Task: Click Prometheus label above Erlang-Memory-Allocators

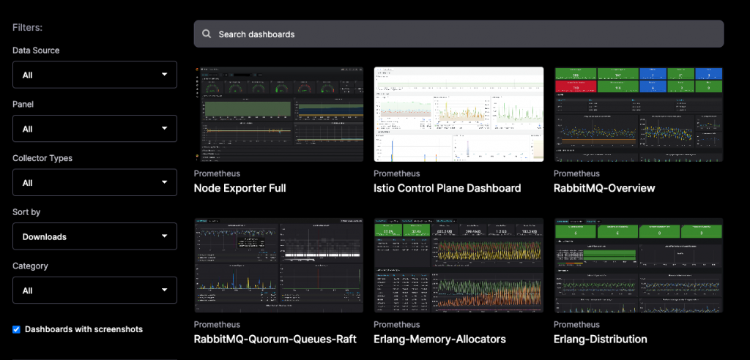Action: point(396,325)
